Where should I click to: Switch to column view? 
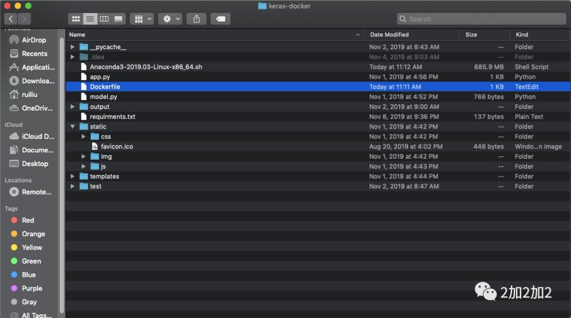click(x=104, y=19)
